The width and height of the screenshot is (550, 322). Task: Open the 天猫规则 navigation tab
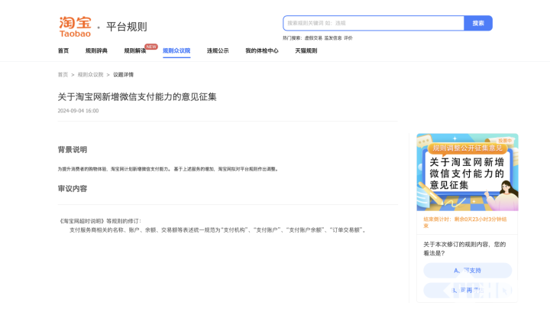coord(306,50)
